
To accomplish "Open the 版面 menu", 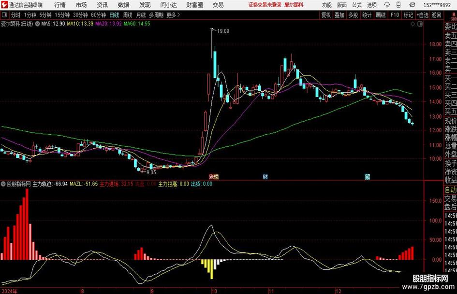I will (342, 5).
